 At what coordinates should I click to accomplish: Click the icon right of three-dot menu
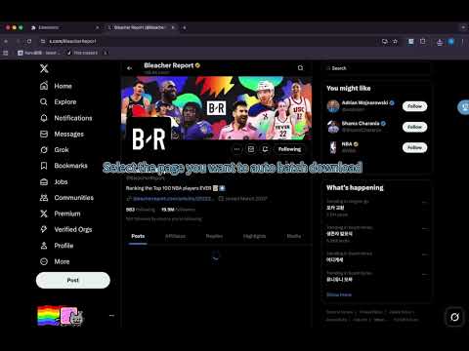(251, 149)
